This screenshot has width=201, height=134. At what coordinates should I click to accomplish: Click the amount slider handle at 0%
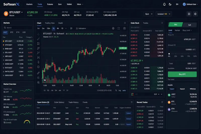(x=169, y=54)
